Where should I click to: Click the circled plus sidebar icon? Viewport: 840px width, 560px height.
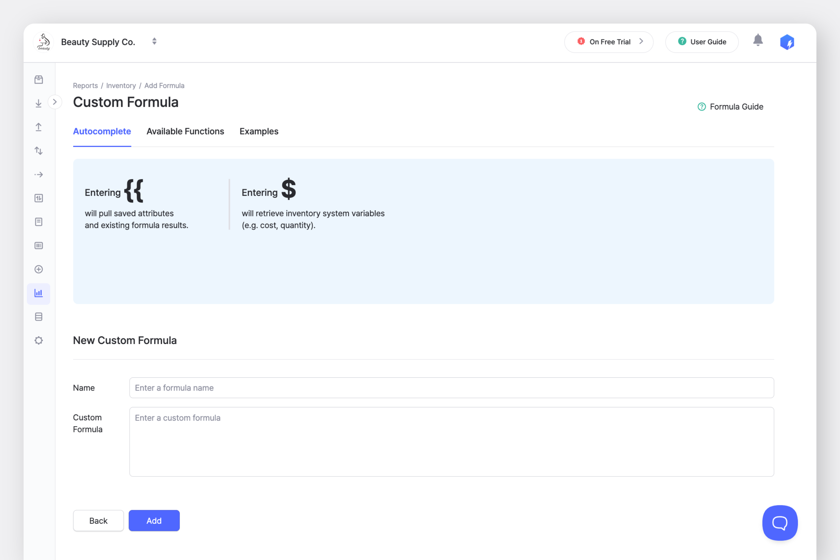[x=38, y=269]
